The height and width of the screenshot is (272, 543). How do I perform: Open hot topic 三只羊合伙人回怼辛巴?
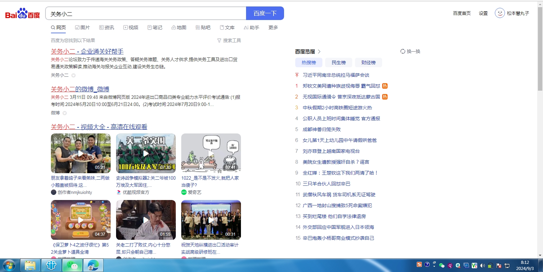click(326, 184)
